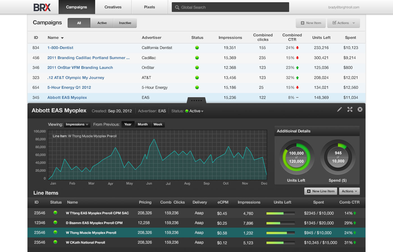Click up arrow next to 31% Comb CTR
This screenshot has width=393, height=252.
click(355, 242)
